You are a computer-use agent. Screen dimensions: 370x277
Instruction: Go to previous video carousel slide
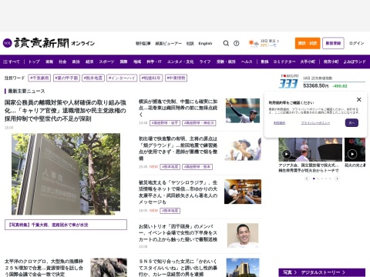307,179
